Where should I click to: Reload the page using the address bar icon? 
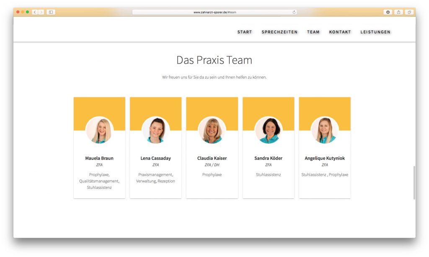(294, 12)
